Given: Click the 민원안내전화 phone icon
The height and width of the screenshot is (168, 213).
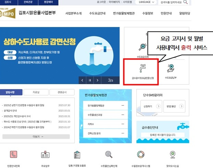Looking at the screenshot, I should tap(13, 154).
